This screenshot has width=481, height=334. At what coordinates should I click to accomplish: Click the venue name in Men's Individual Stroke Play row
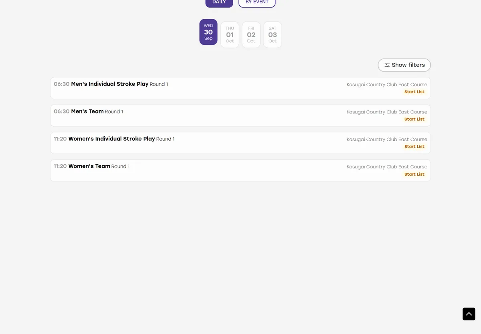(387, 85)
